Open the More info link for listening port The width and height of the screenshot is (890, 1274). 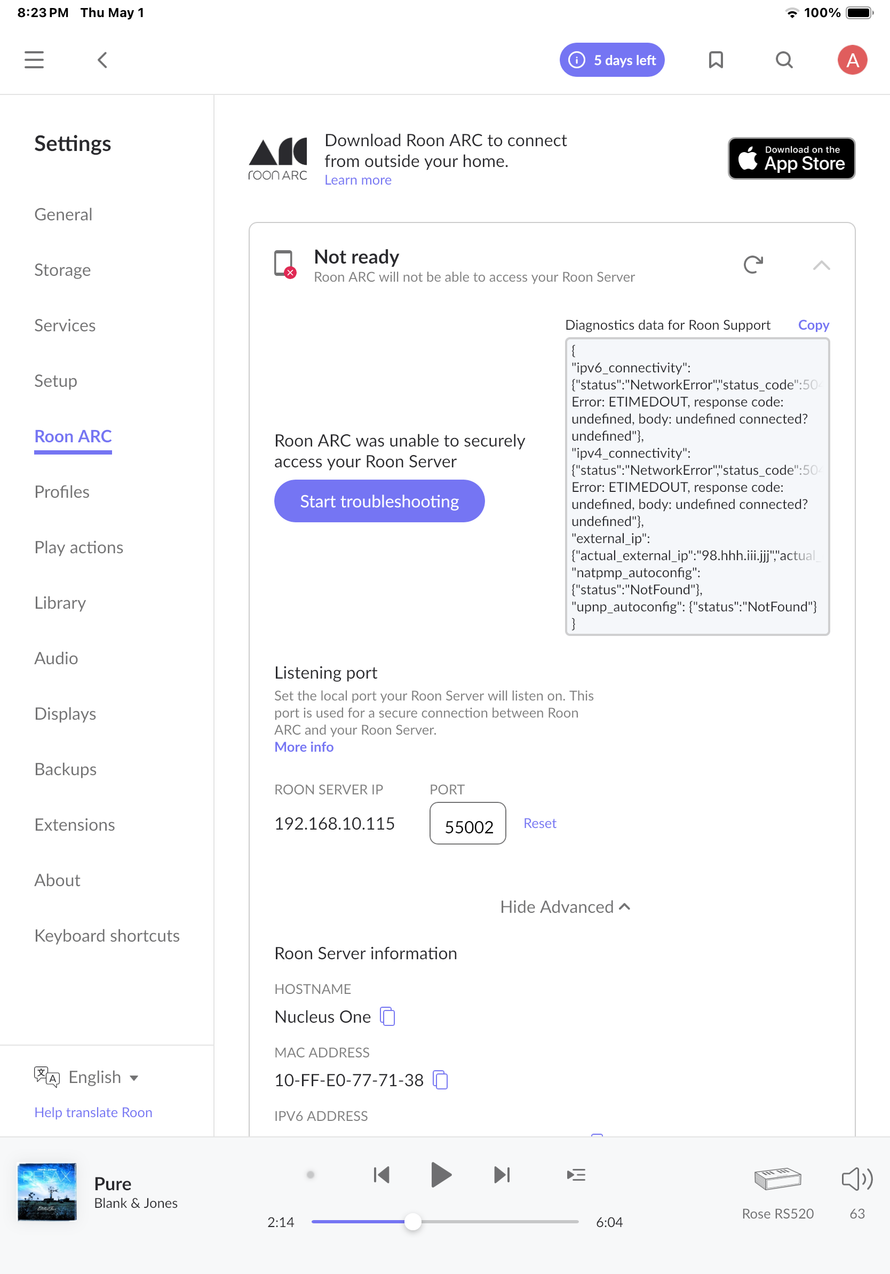pyautogui.click(x=304, y=747)
